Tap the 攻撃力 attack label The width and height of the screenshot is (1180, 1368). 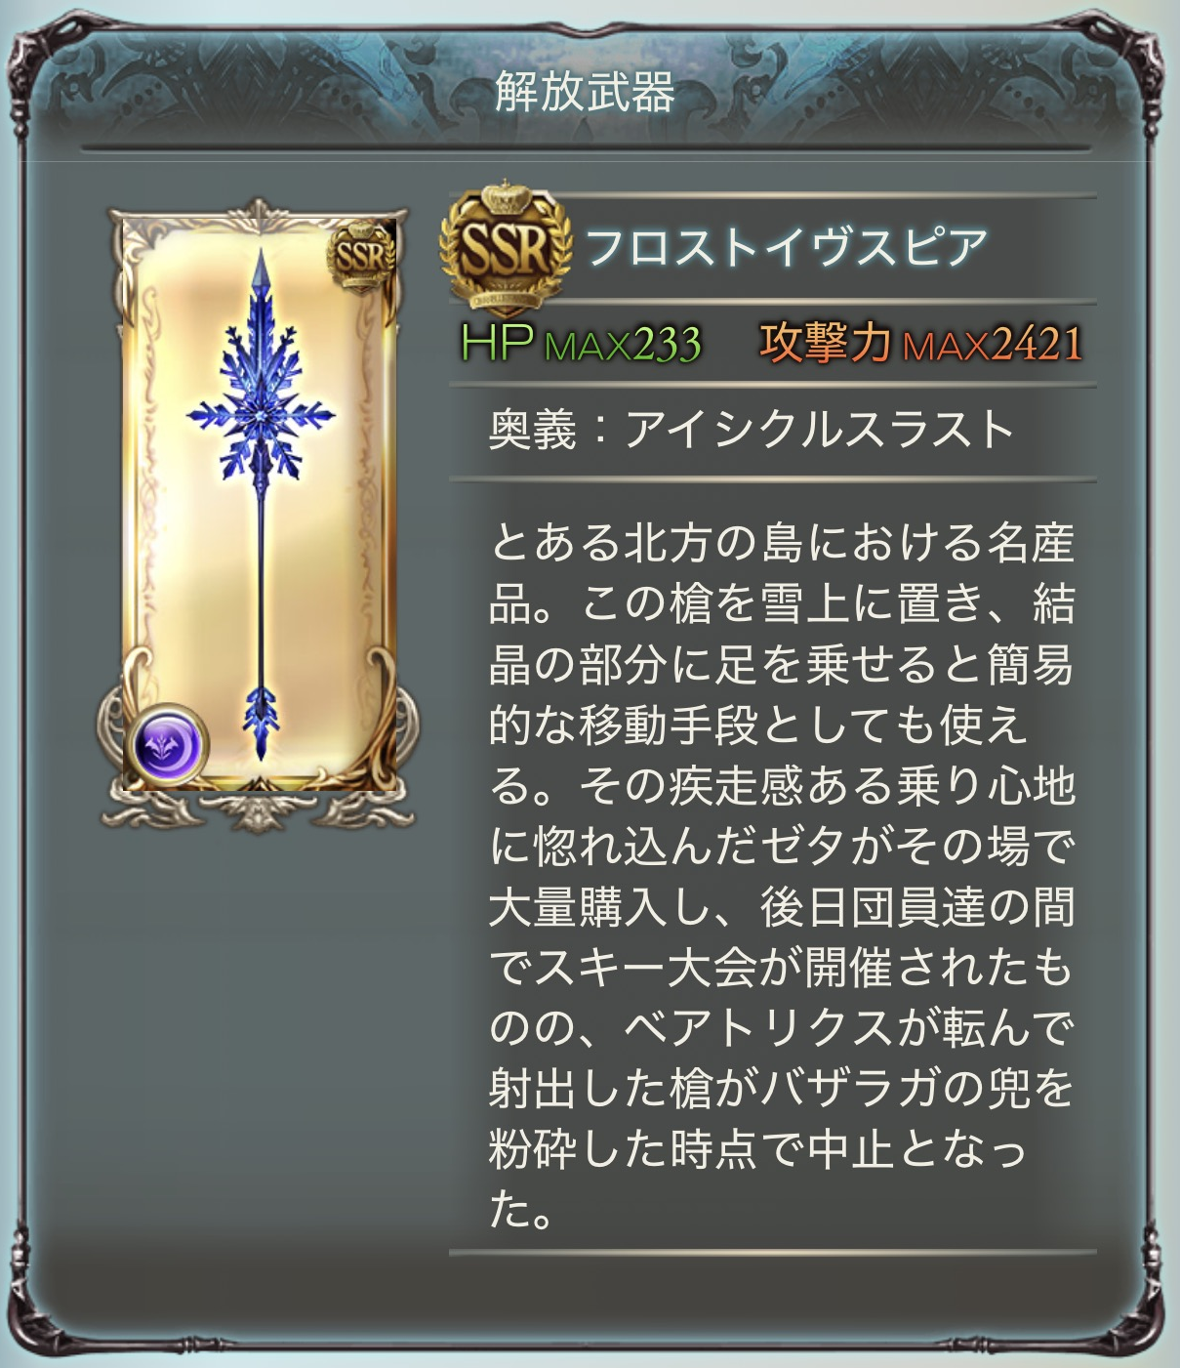(827, 342)
